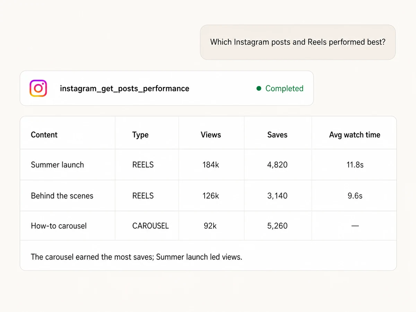Click the Instagram logo icon
416x312 pixels.
click(38, 88)
